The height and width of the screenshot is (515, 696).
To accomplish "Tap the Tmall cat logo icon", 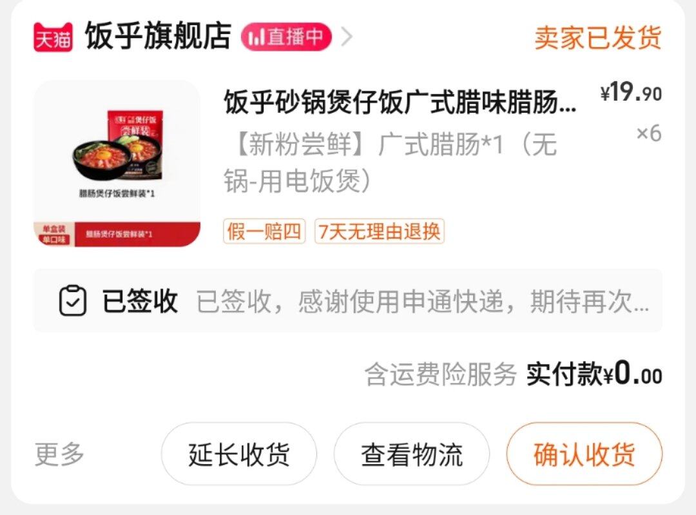I will pyautogui.click(x=53, y=37).
